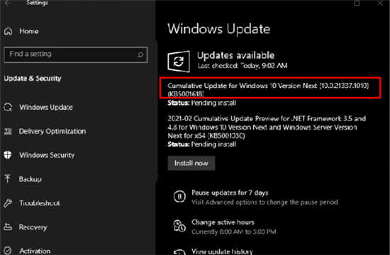This screenshot has height=255, width=390.
Task: Click the active hours clock icon
Action: click(179, 226)
